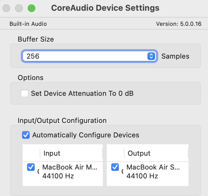Click the green zoom window button
This screenshot has width=208, height=196.
pos(32,8)
